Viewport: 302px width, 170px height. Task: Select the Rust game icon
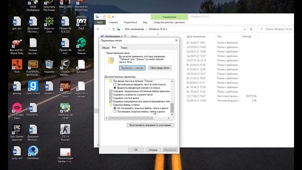17,66
